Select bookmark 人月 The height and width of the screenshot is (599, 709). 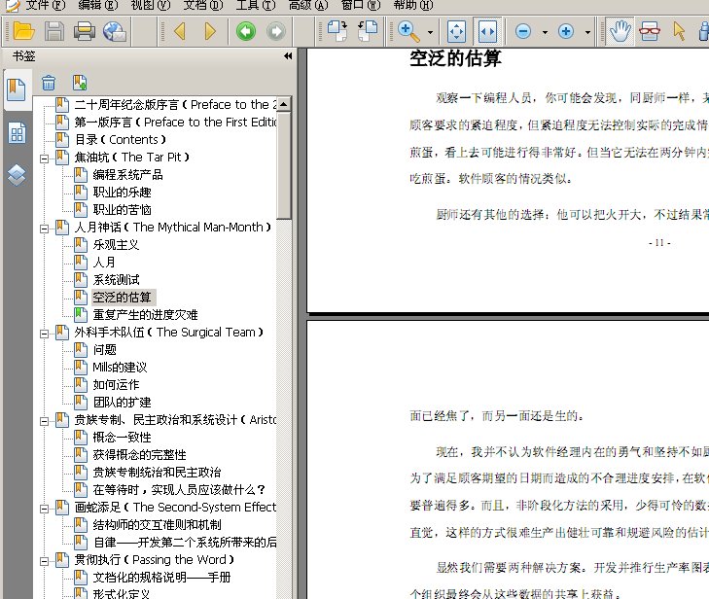104,263
